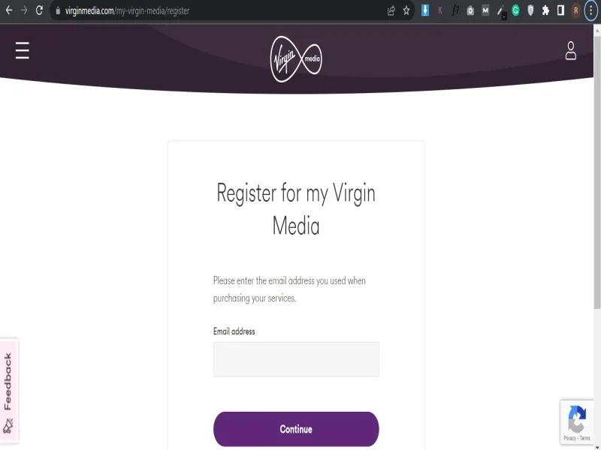The image size is (601, 450).
Task: Click the reCAPTCHA Terms link
Action: point(585,438)
